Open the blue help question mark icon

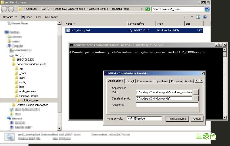[x=205, y=17]
